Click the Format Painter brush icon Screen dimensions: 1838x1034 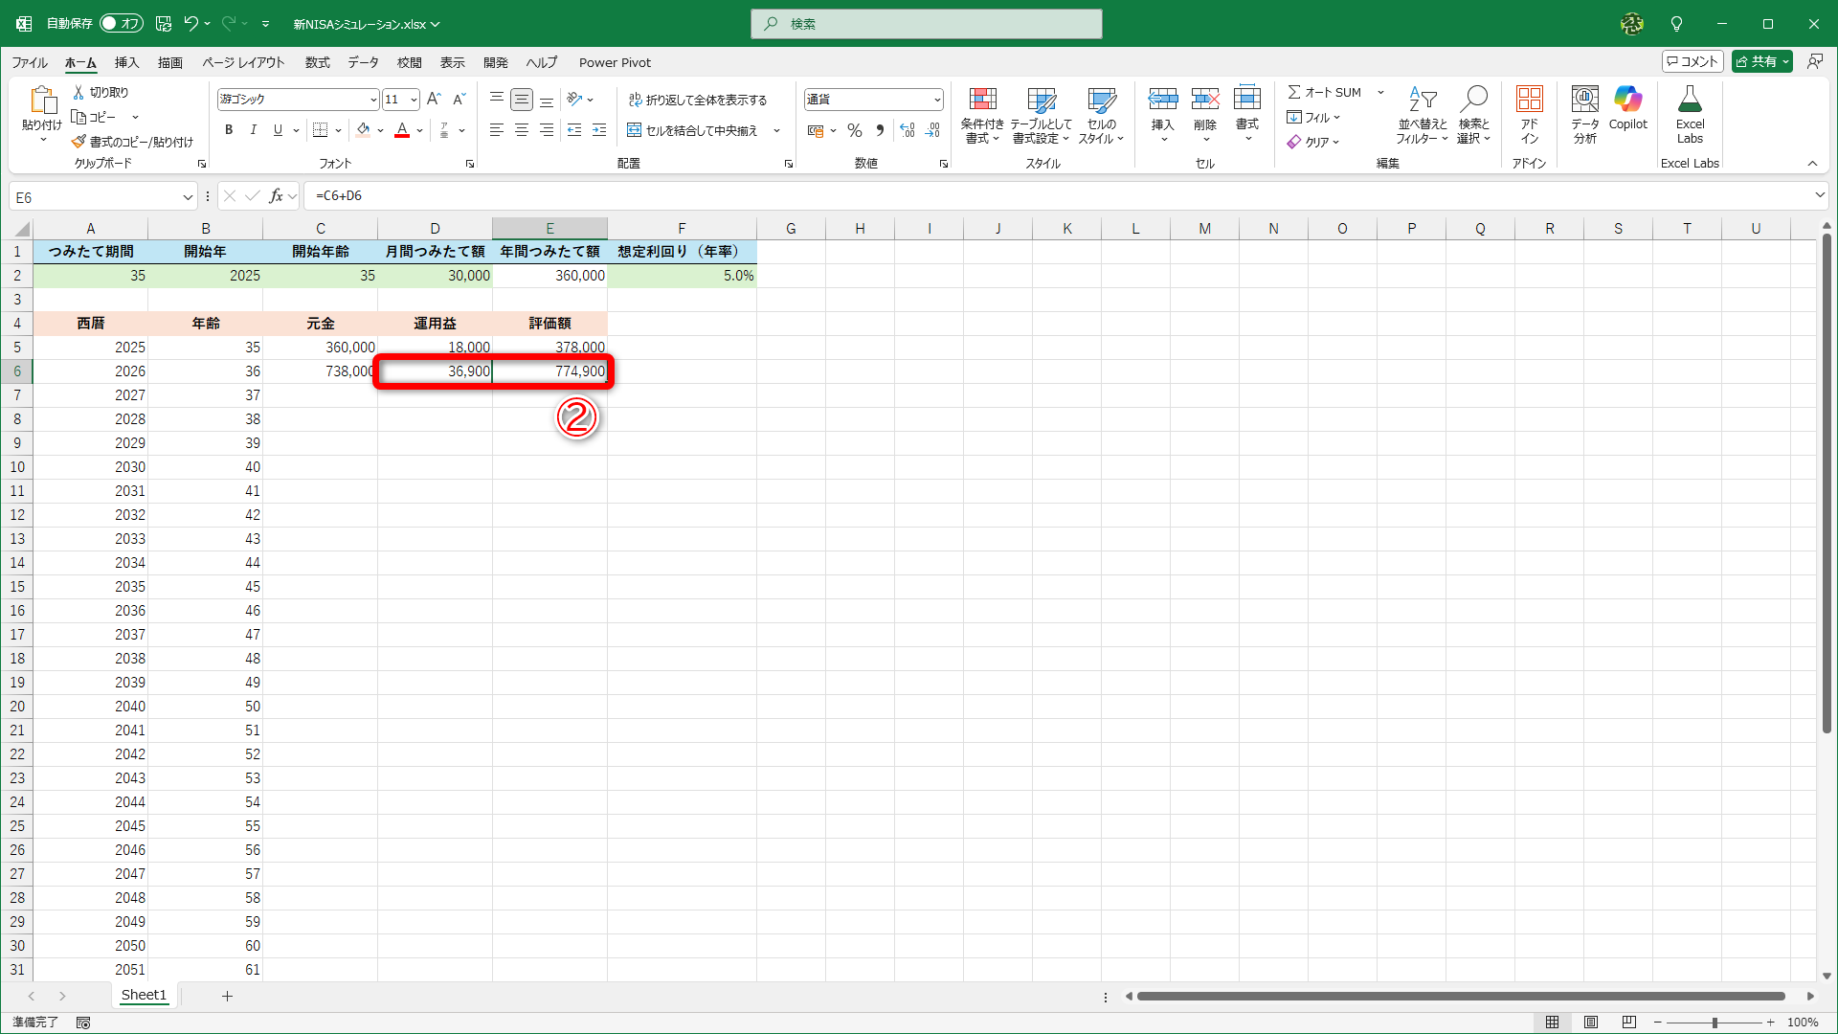(79, 142)
